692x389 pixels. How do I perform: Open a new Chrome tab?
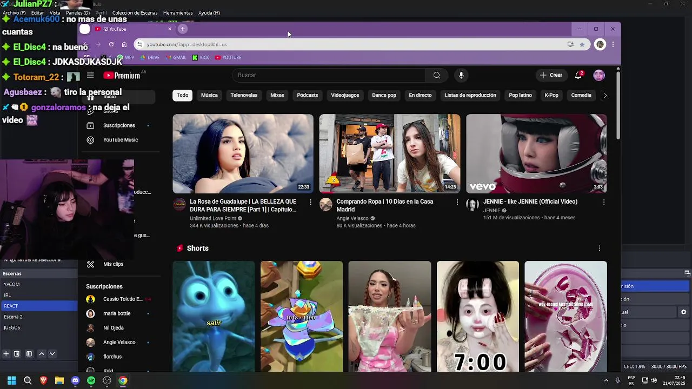tap(183, 29)
